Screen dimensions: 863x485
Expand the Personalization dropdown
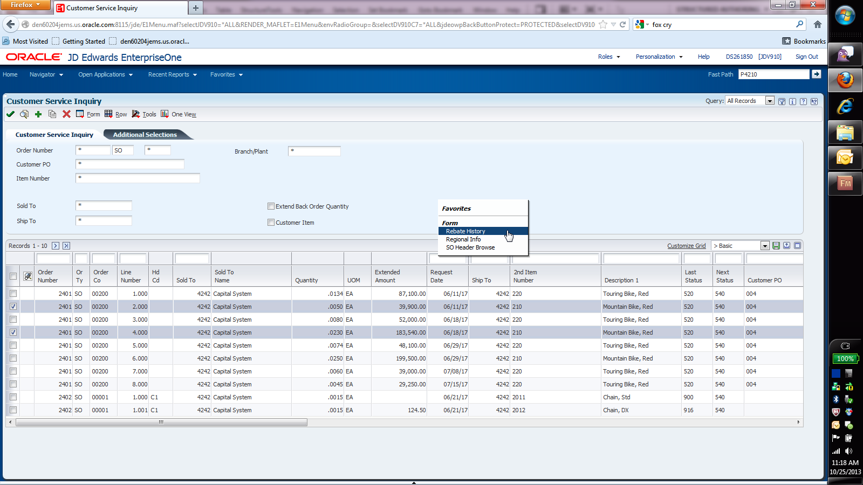(659, 57)
